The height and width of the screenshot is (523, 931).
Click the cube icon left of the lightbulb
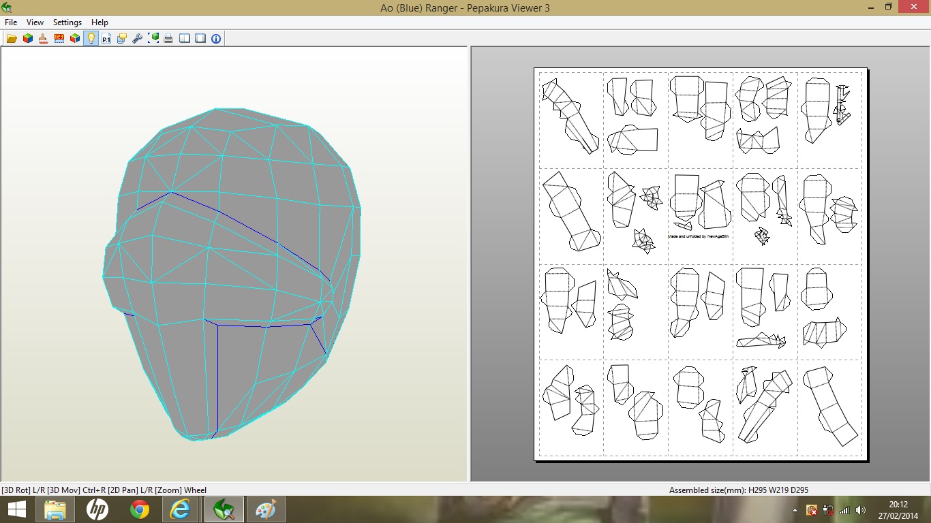click(x=75, y=38)
